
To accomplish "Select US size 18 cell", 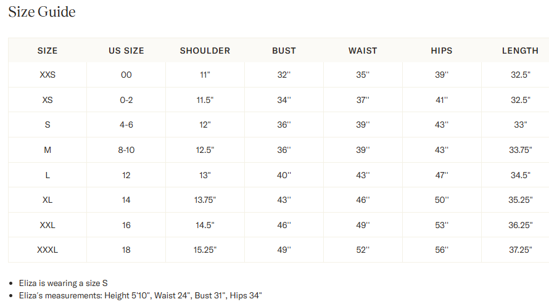I will coord(126,250).
